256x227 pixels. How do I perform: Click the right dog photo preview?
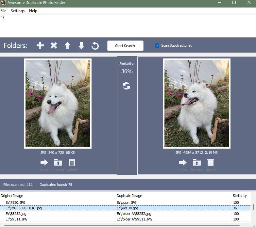click(196, 104)
